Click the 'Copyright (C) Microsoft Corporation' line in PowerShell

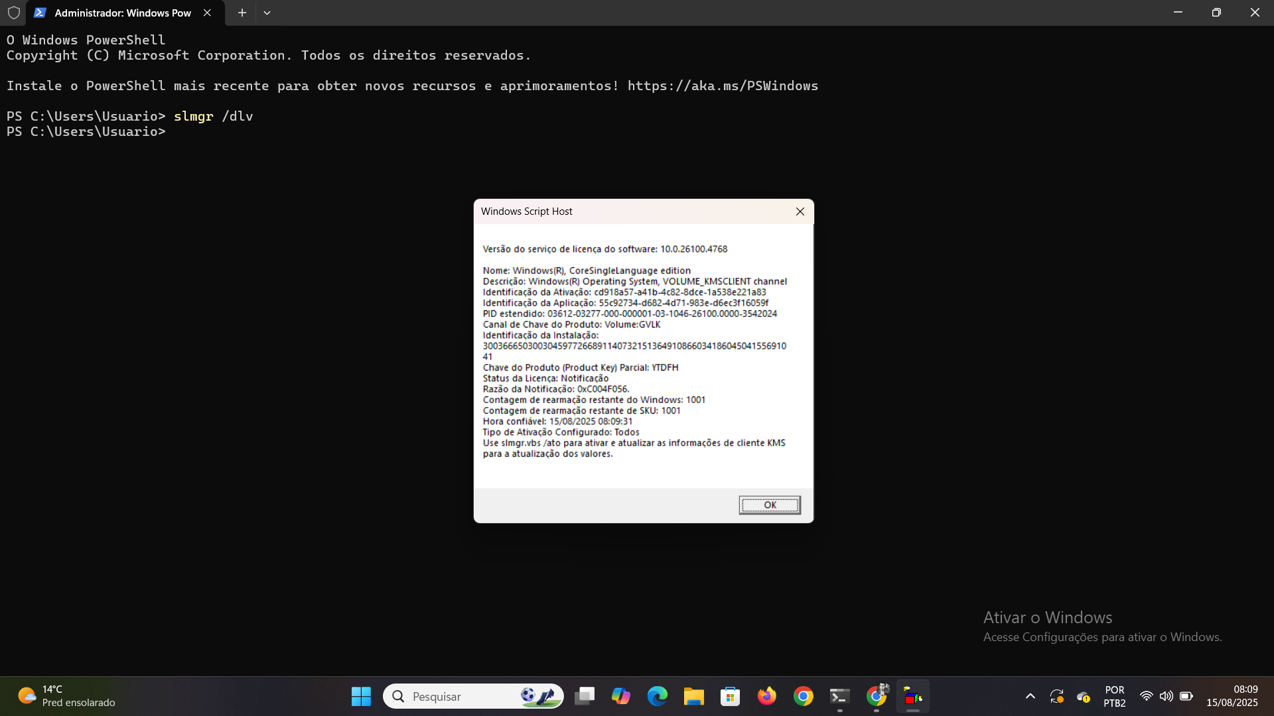(x=269, y=56)
